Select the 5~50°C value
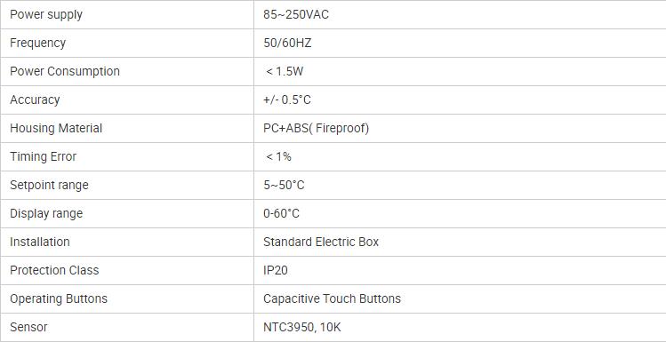Image resolution: width=666 pixels, height=342 pixels. click(284, 185)
